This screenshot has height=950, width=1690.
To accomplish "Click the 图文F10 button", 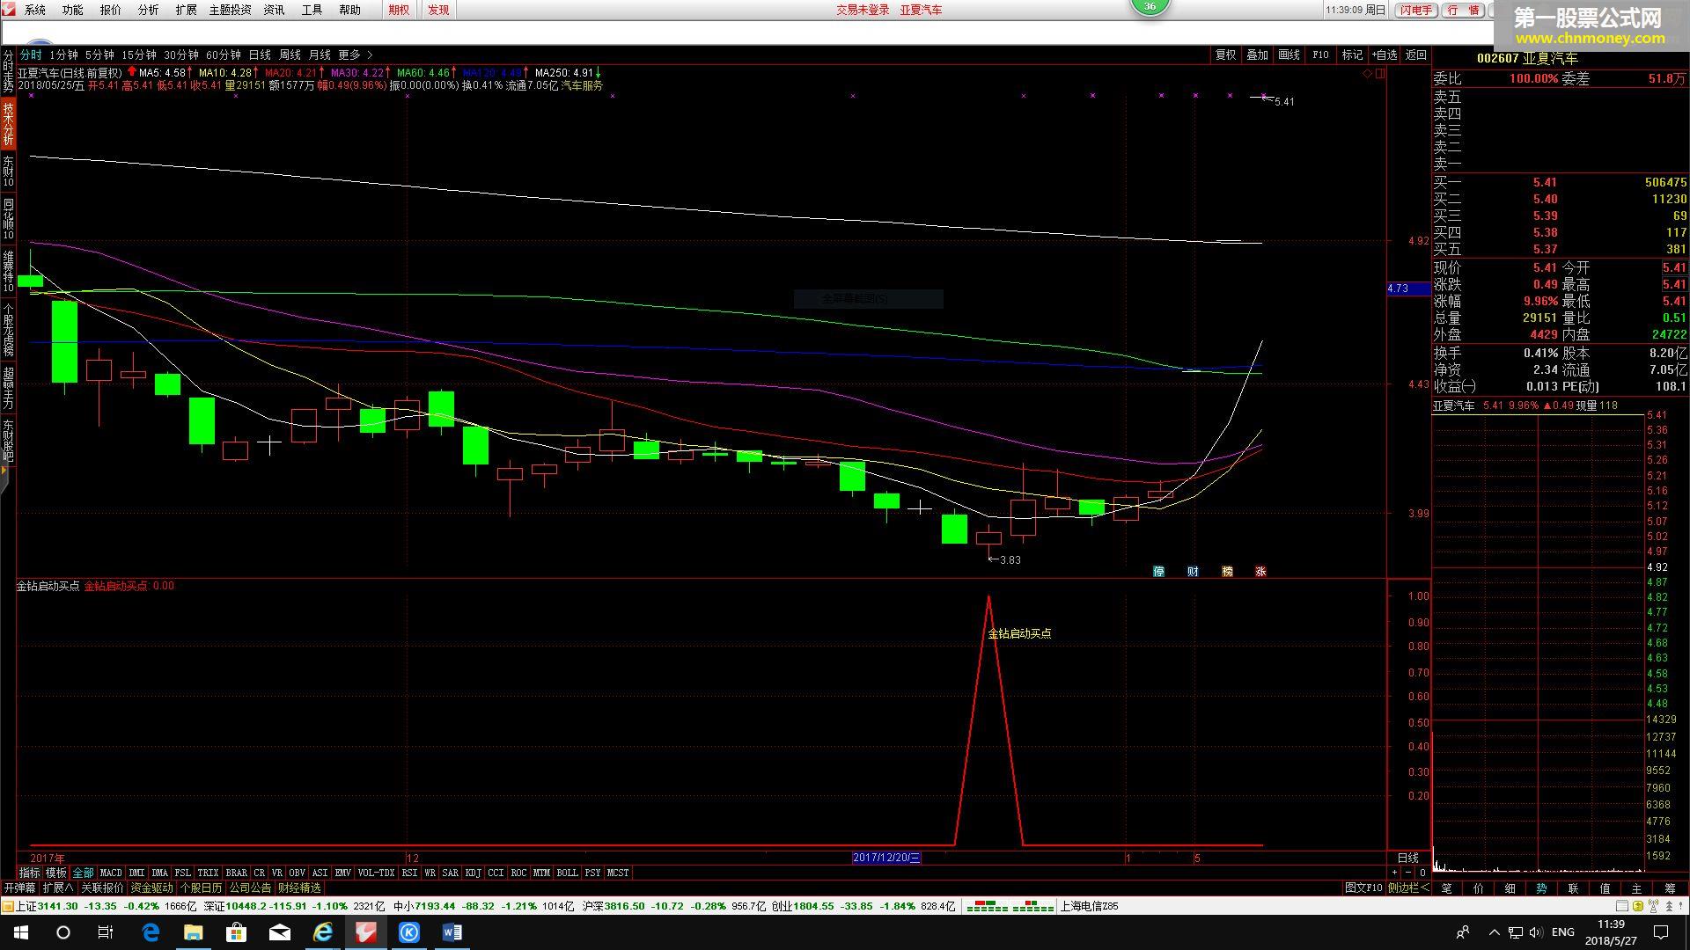I will pyautogui.click(x=1363, y=888).
